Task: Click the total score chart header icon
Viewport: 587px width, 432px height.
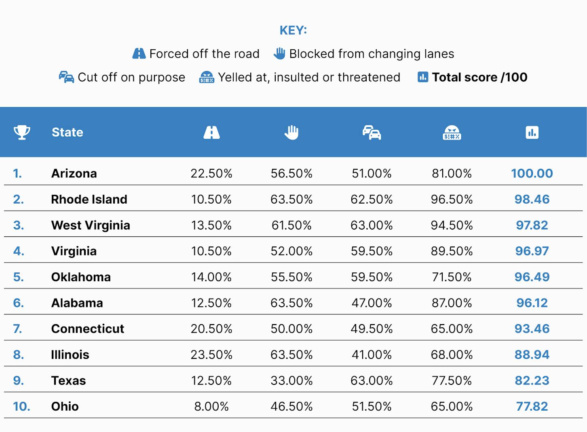Action: tap(532, 132)
